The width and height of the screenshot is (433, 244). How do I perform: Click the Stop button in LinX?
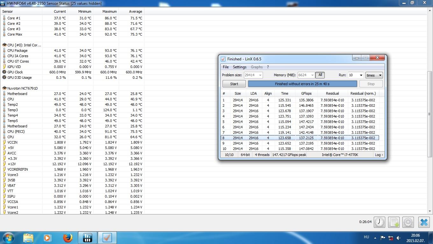tap(371, 84)
